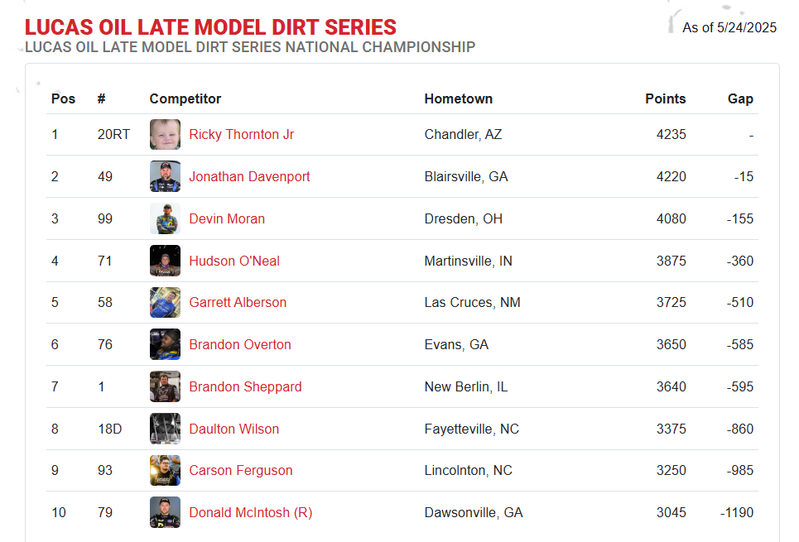This screenshot has height=542, width=799.
Task: Visit the Brandon Overton name link
Action: click(x=240, y=345)
